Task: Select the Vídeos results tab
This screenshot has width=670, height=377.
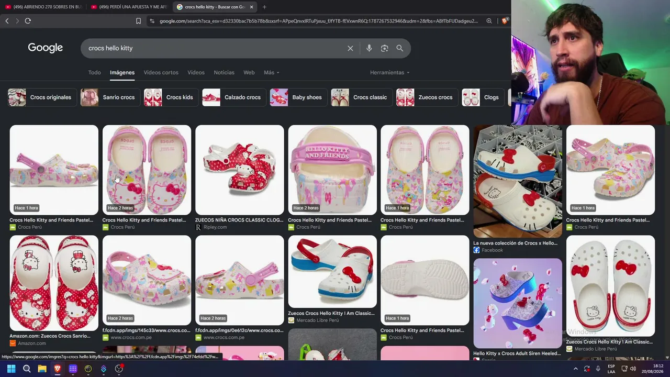Action: tap(196, 72)
